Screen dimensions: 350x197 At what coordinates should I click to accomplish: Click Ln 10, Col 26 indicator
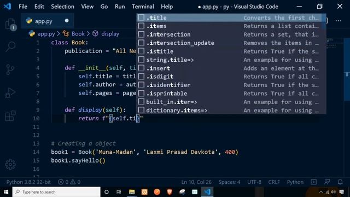(196, 182)
